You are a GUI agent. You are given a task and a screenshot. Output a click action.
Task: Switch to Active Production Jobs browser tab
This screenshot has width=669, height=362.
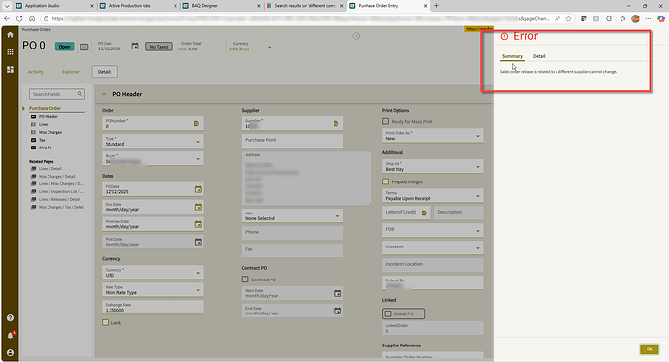pyautogui.click(x=138, y=6)
